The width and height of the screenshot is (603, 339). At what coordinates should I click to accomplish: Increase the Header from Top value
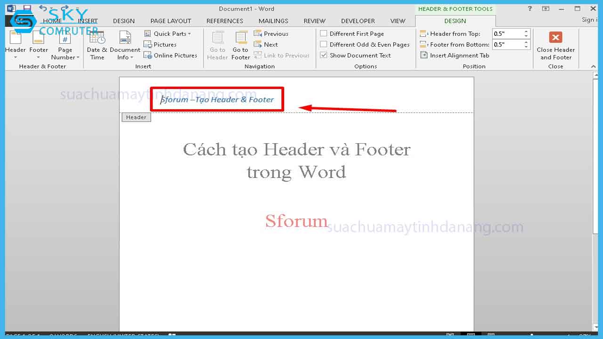tap(526, 32)
